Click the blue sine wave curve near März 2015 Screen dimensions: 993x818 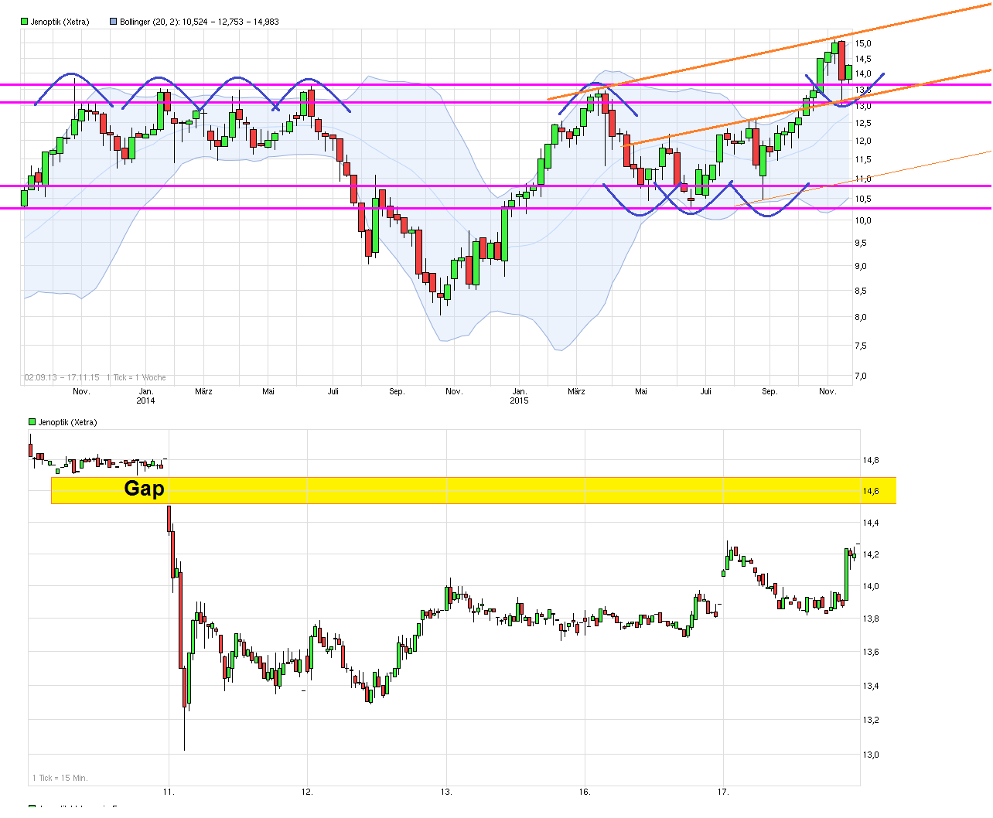pyautogui.click(x=598, y=87)
